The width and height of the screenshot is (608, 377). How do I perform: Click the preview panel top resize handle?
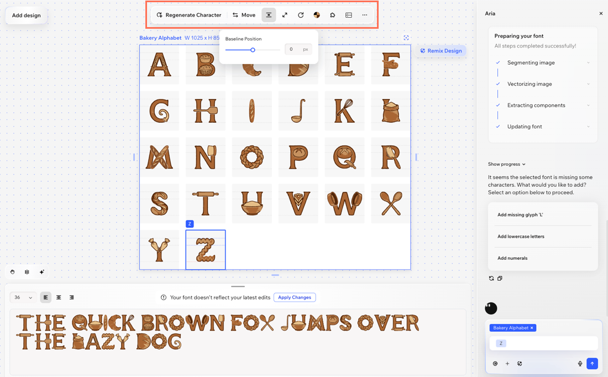tap(238, 287)
